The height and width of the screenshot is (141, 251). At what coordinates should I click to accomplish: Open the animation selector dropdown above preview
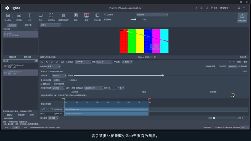pyautogui.click(x=51, y=25)
